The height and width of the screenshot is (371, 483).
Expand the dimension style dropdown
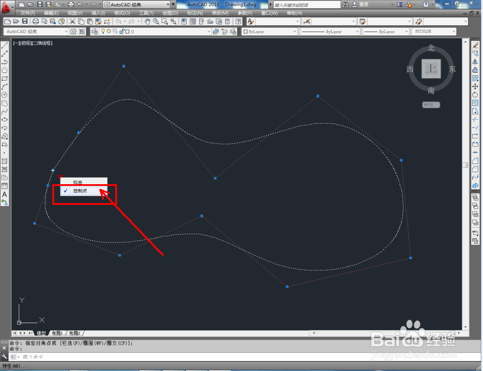pyautogui.click(x=353, y=22)
